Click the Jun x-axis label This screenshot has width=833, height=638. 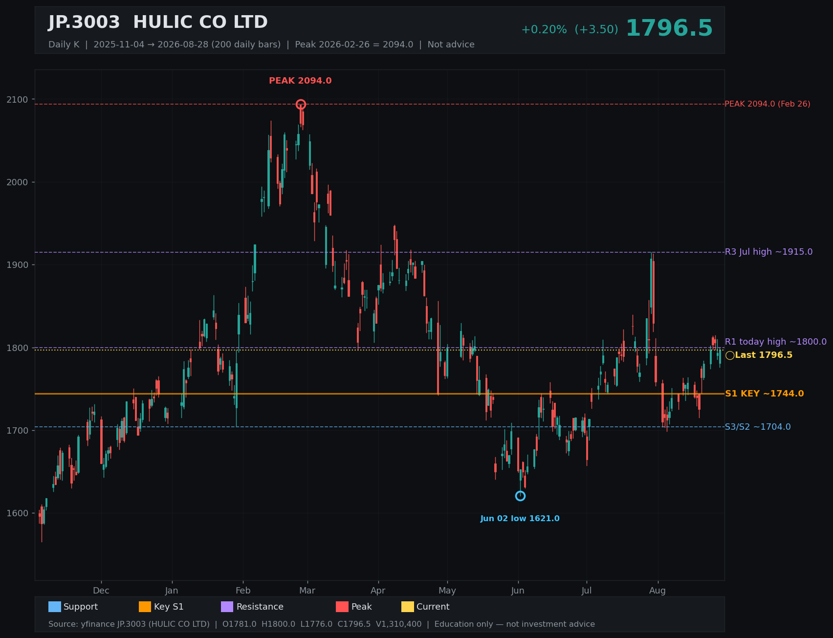[x=518, y=591]
